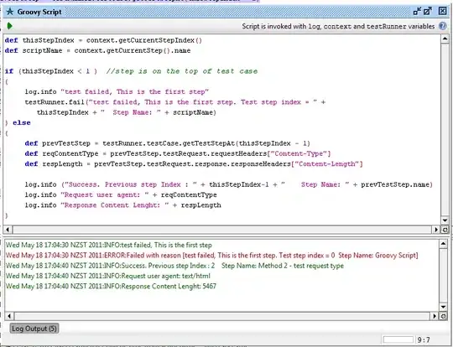Click the script editor scroll right arrow
The height and width of the screenshot is (347, 453).
click(436, 230)
